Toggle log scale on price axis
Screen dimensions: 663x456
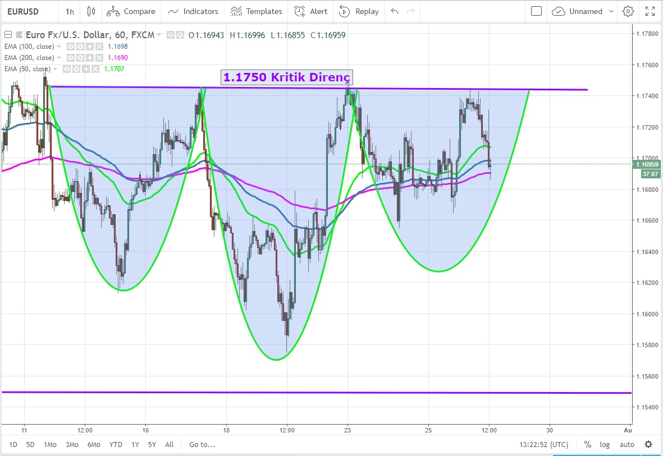click(605, 445)
